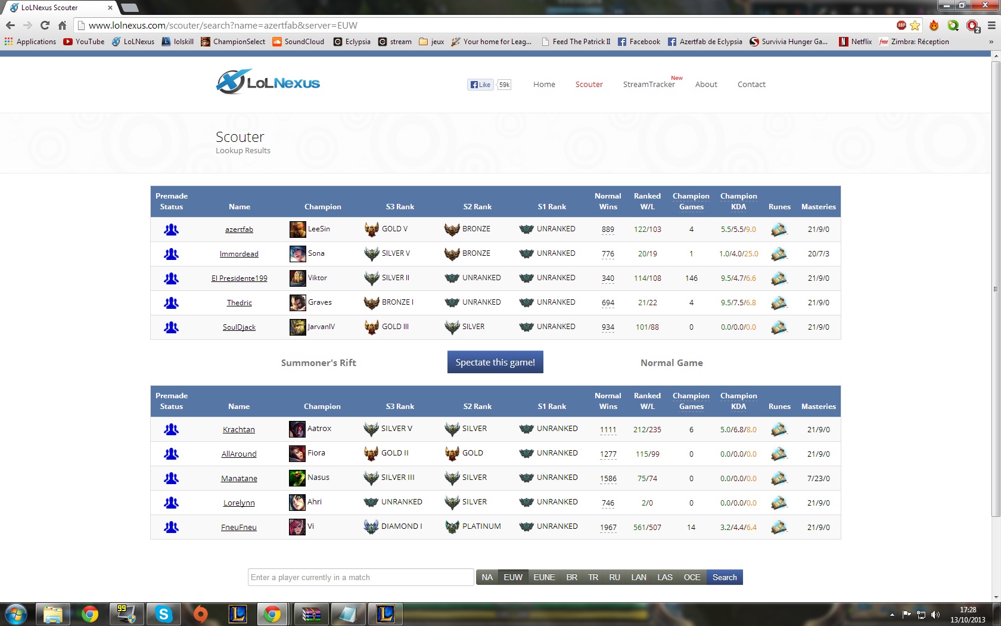
Task: Open runes icon in the Krachtan row
Action: pyautogui.click(x=779, y=429)
